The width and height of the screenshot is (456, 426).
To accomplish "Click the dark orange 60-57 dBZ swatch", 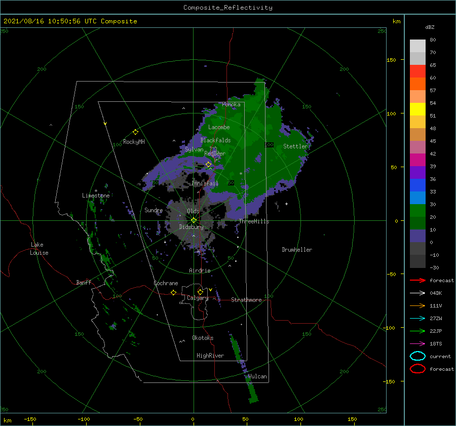I will [417, 84].
